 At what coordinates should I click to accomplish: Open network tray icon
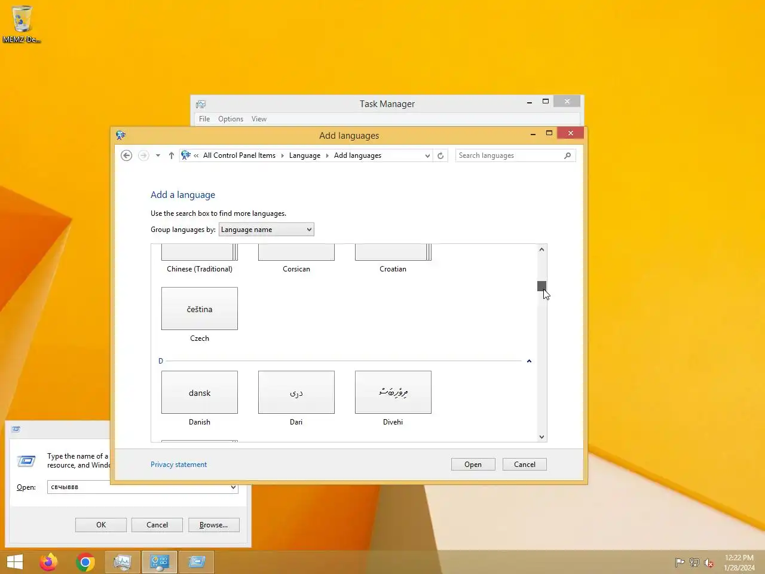point(694,562)
